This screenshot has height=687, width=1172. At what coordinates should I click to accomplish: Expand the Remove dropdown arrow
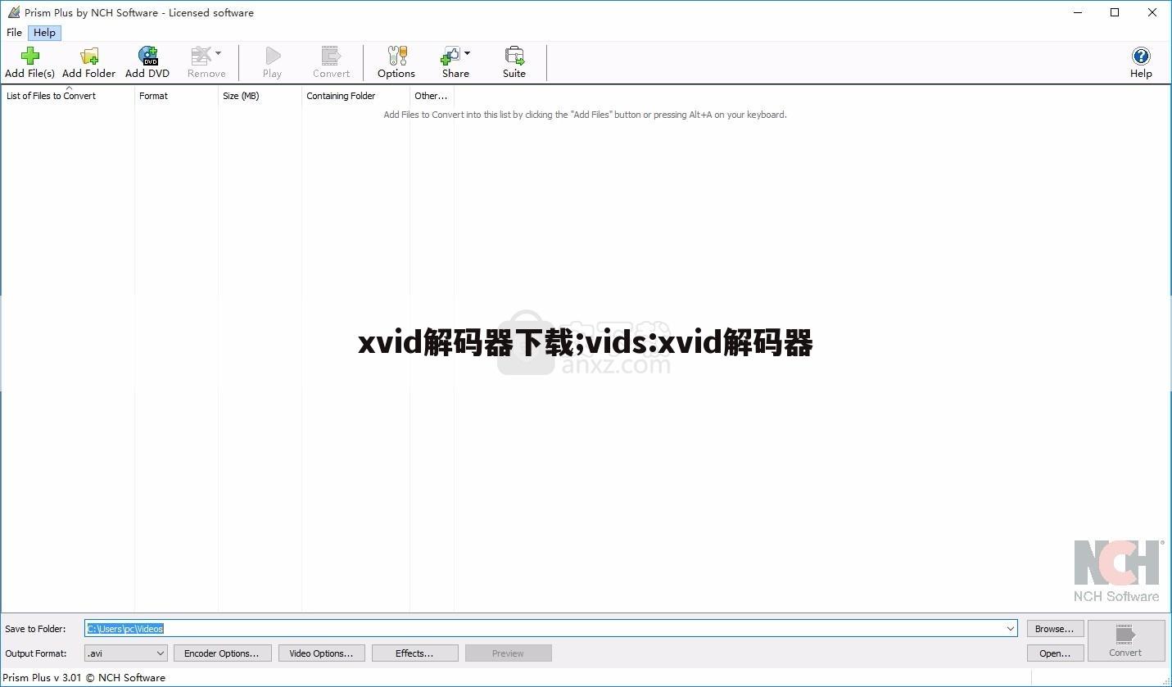coord(218,53)
